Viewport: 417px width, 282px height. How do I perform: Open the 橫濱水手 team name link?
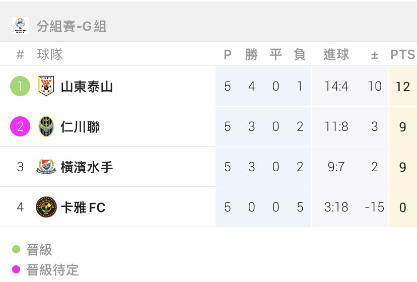[x=87, y=167]
